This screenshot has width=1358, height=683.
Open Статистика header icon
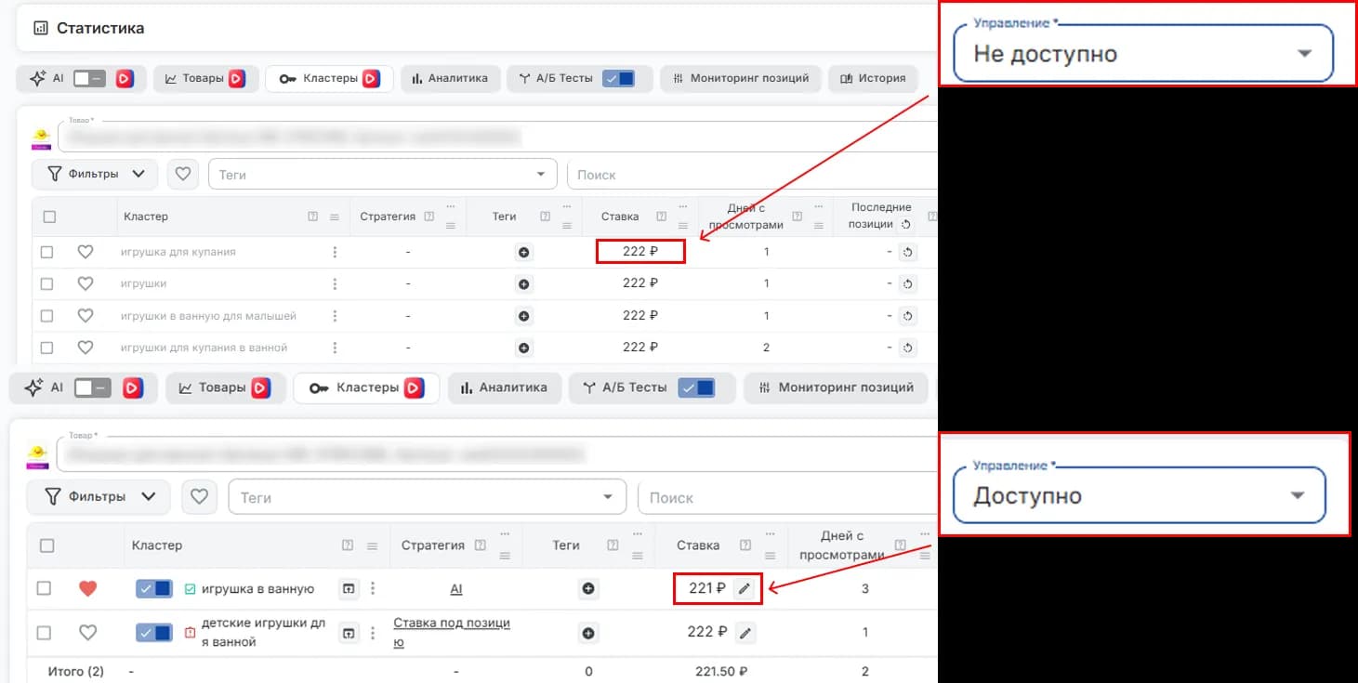coord(40,28)
